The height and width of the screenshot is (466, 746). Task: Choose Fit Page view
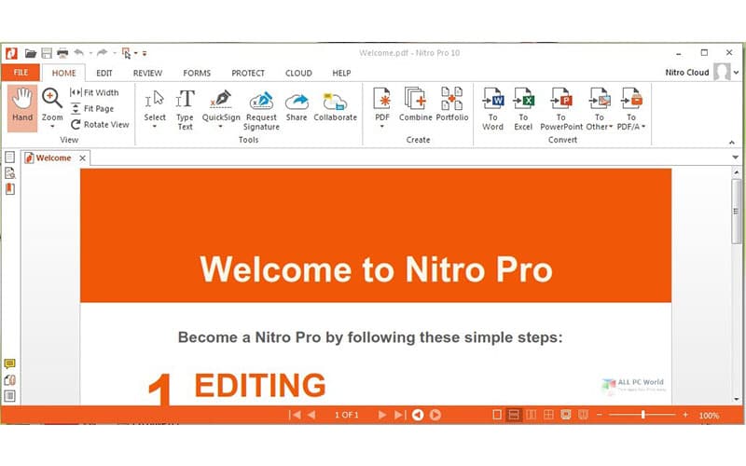92,108
